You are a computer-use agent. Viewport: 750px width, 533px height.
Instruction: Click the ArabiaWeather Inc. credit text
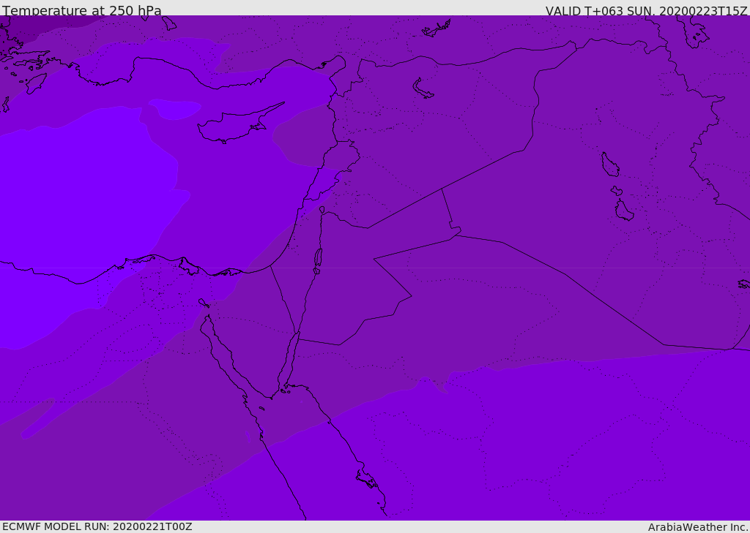[x=698, y=527]
